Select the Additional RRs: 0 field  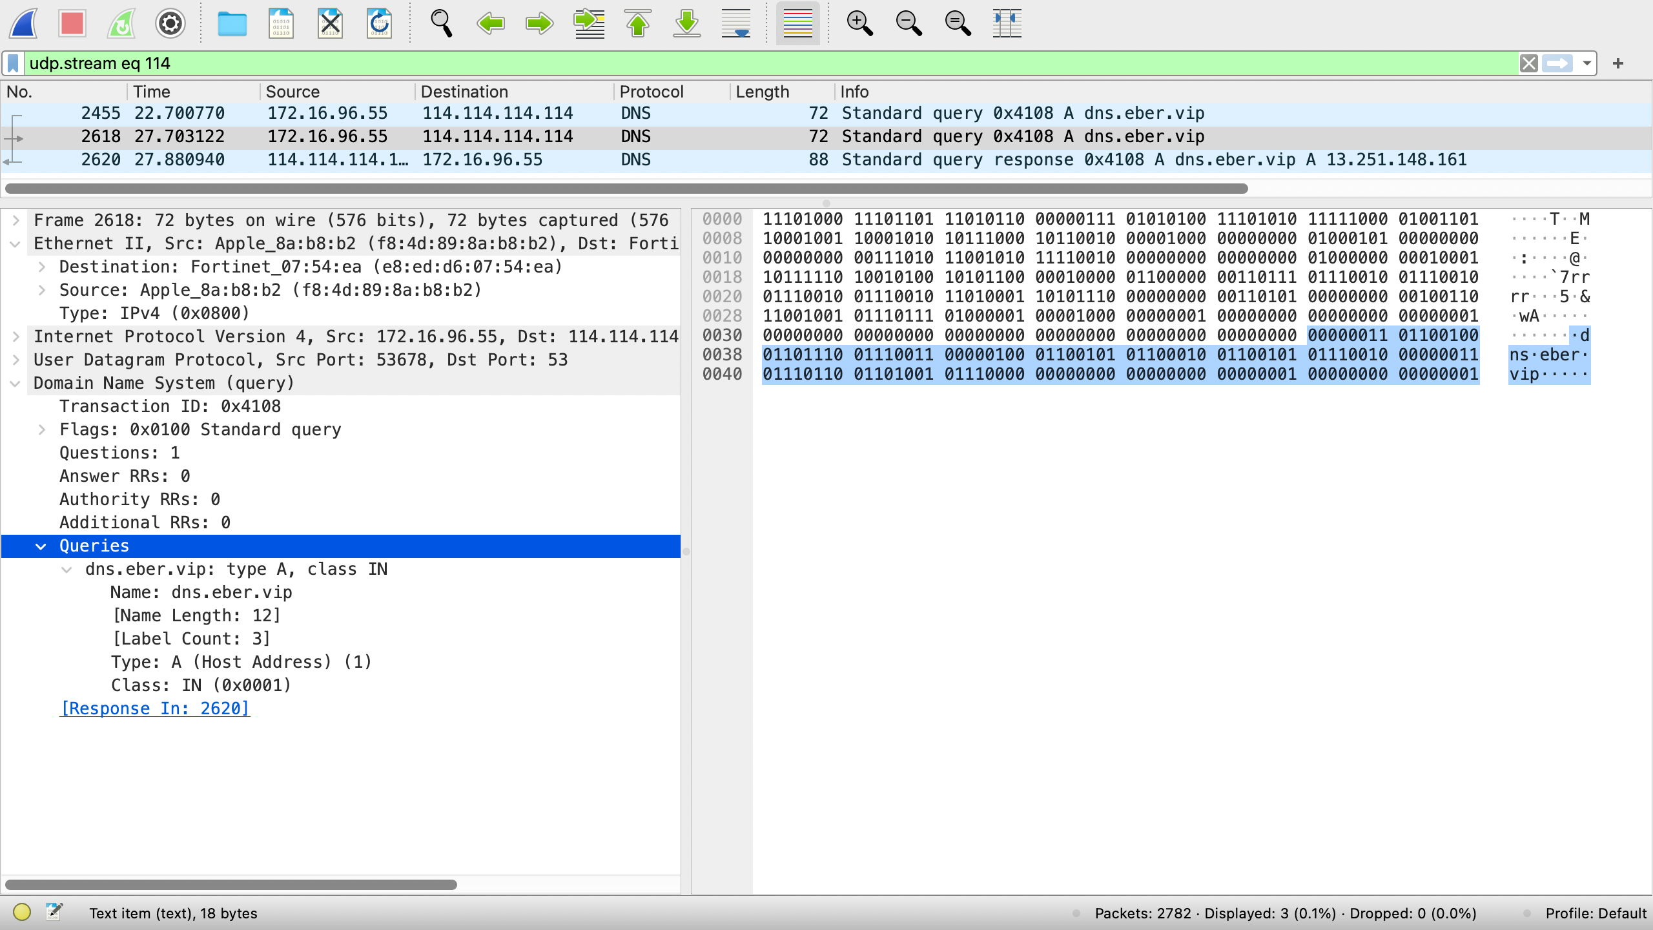pos(145,522)
